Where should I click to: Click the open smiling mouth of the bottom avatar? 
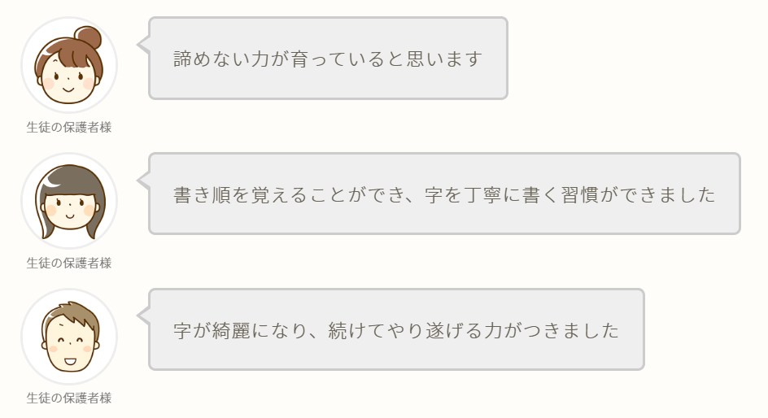tap(69, 362)
